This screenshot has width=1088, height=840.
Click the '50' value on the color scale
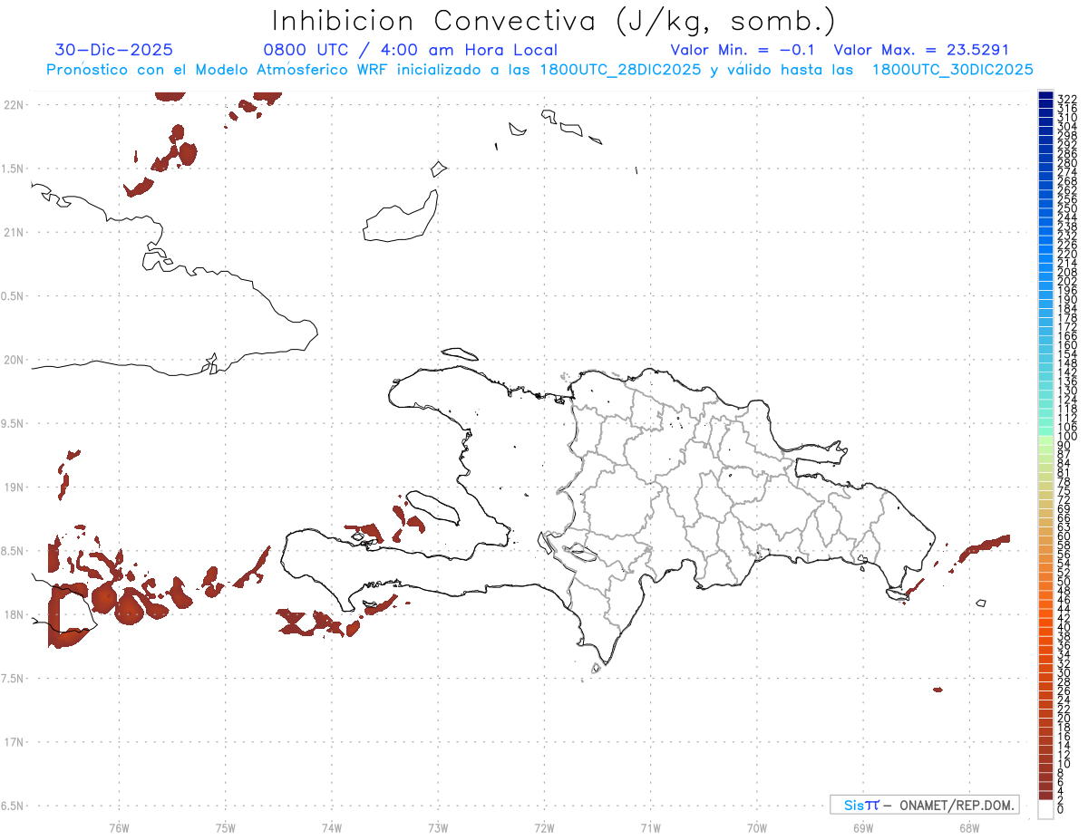[1064, 583]
